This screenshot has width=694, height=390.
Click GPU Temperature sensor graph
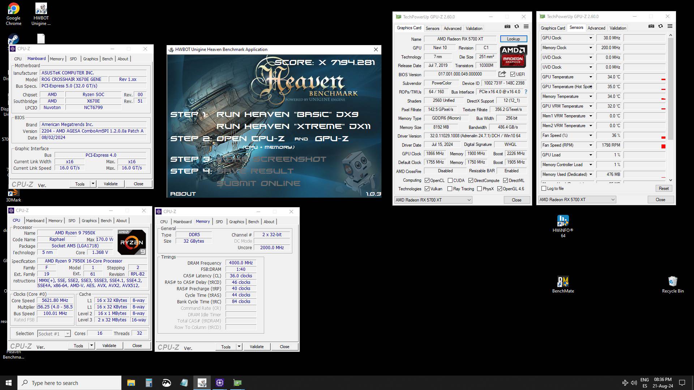click(645, 77)
